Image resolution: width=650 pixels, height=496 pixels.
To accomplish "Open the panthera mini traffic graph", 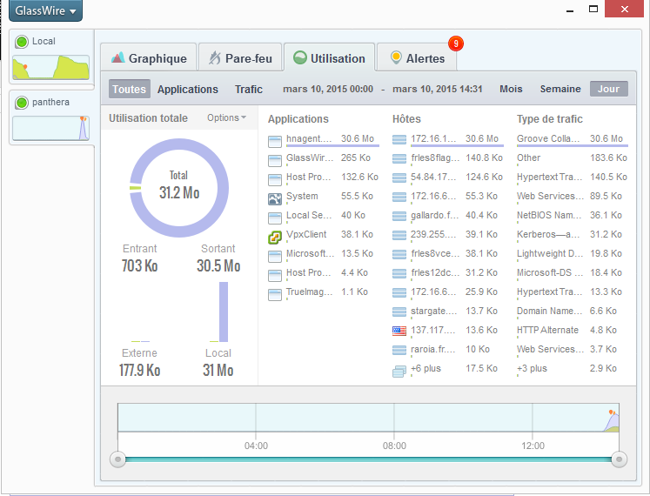I will coord(51,128).
